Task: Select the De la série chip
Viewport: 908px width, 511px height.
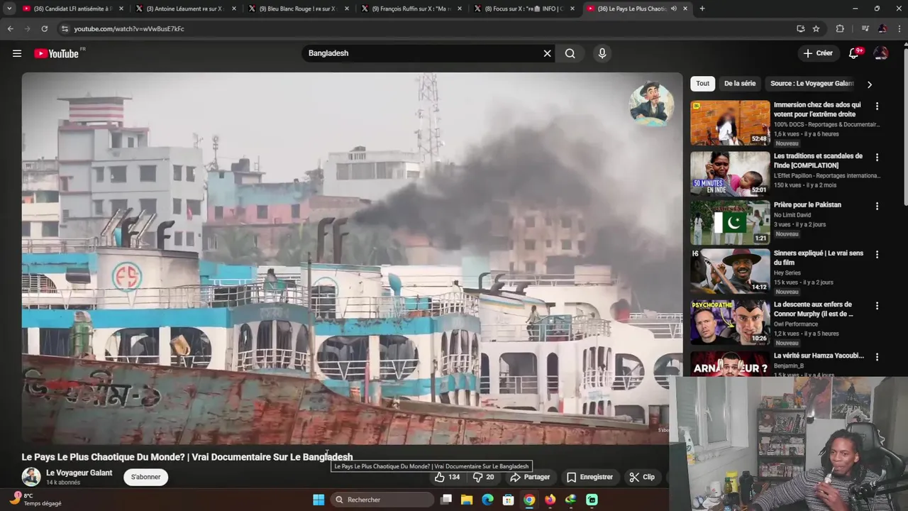Action: click(740, 83)
